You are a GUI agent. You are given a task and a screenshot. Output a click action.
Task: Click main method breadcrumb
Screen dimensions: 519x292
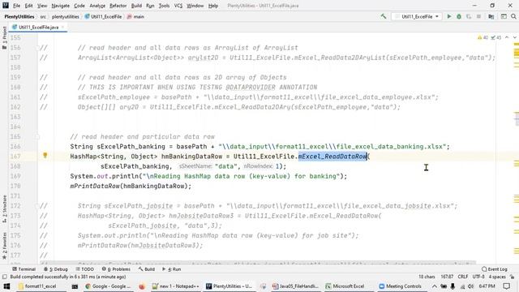[x=135, y=16]
